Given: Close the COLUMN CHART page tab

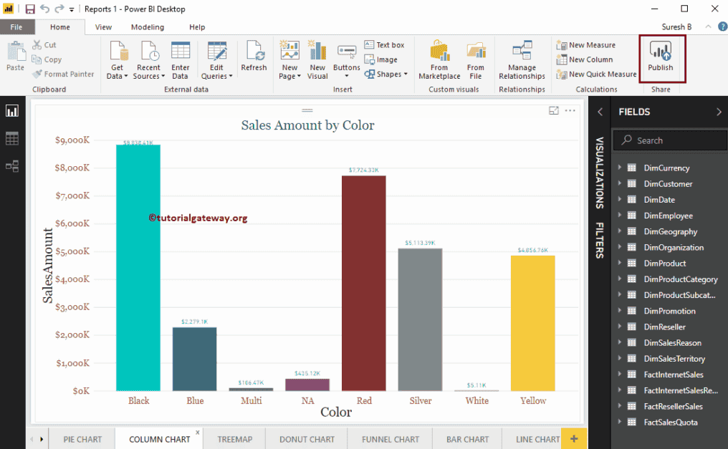Looking at the screenshot, I should (197, 433).
